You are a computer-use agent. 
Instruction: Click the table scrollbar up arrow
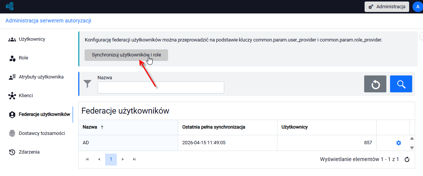(412, 139)
